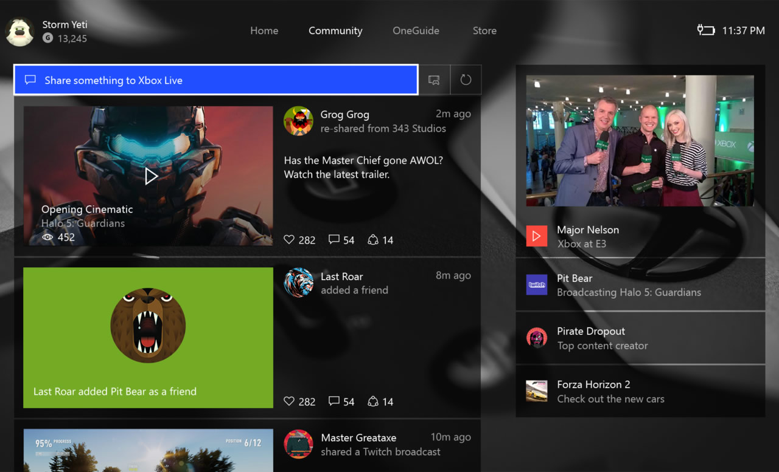Re-share the Grog Grog post via share icon
Screen dimensions: 779x472
pyautogui.click(x=373, y=240)
